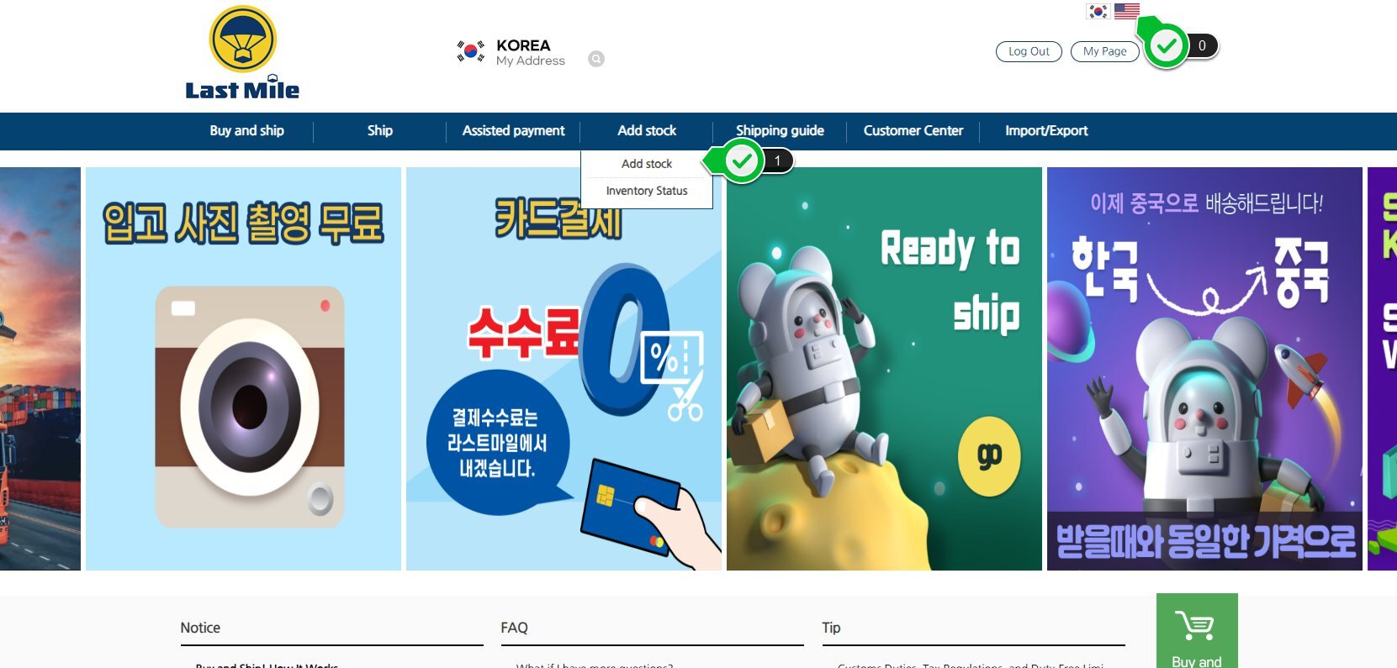Select Inventory Status from the dropdown
Viewport: 1397px width, 668px height.
647,191
